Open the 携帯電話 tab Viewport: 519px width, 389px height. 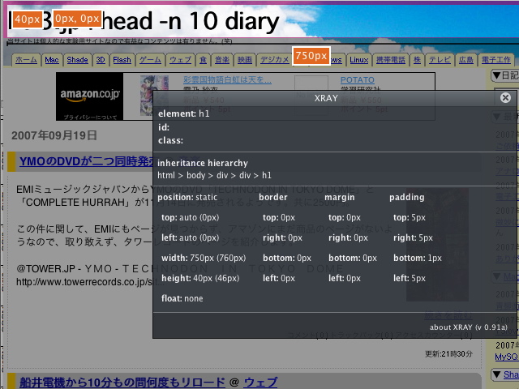tap(391, 60)
